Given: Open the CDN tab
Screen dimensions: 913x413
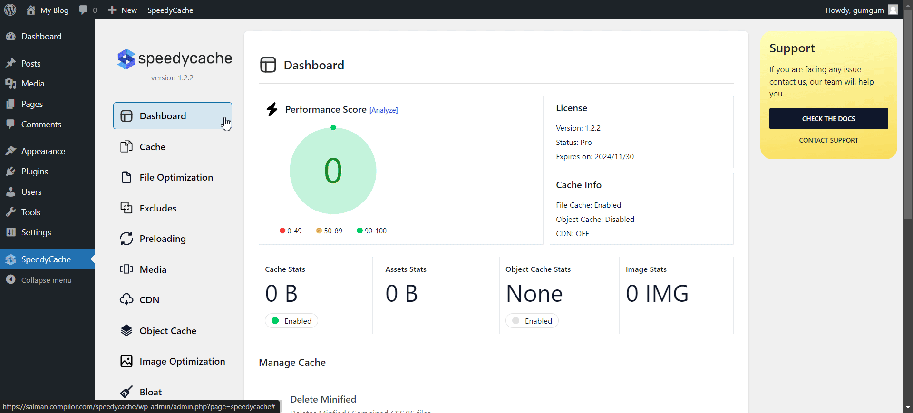Looking at the screenshot, I should (172, 300).
